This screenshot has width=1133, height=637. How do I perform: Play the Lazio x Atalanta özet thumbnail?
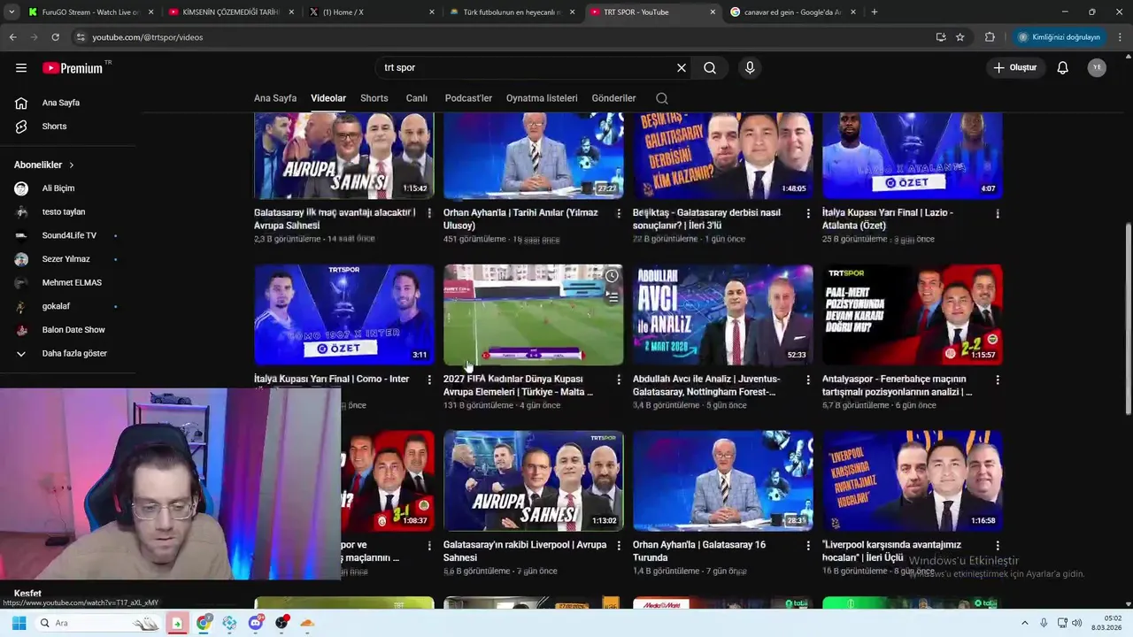point(913,155)
